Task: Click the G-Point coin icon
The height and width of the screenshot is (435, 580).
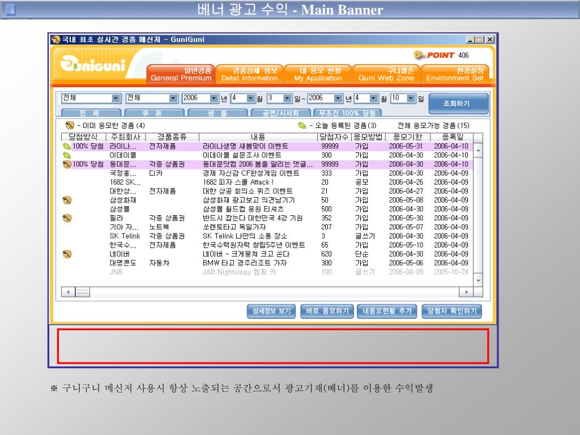Action: [419, 55]
